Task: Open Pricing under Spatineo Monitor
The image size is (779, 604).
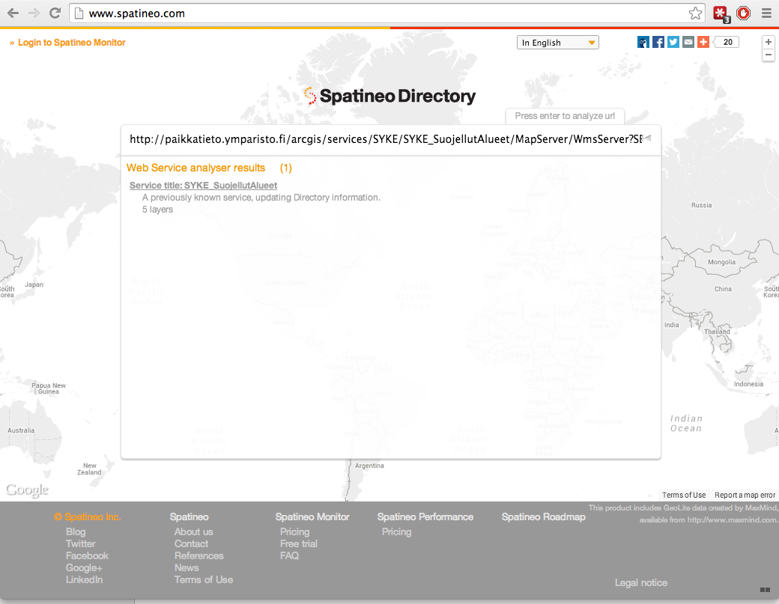Action: (x=294, y=531)
